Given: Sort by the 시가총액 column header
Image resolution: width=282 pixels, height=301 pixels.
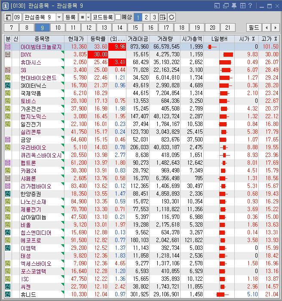Looking at the screenshot, I should pos(192,39).
